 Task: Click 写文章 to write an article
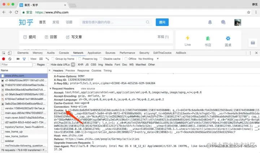coord(74,37)
